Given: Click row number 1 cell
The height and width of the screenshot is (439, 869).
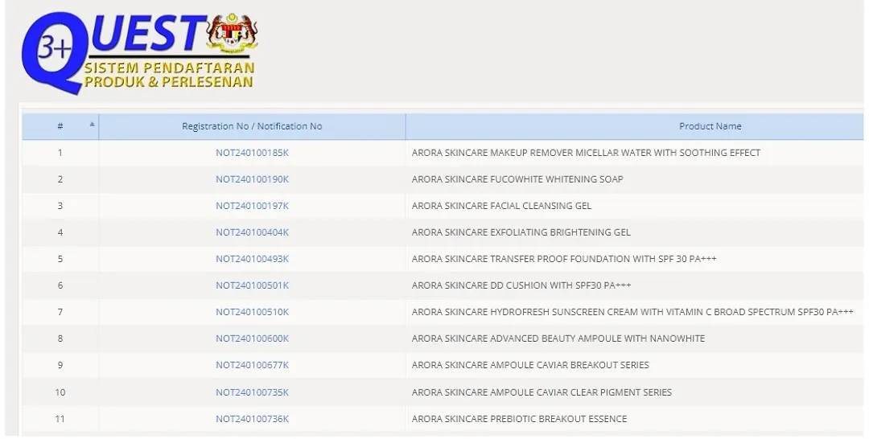Looking at the screenshot, I should 60,153.
